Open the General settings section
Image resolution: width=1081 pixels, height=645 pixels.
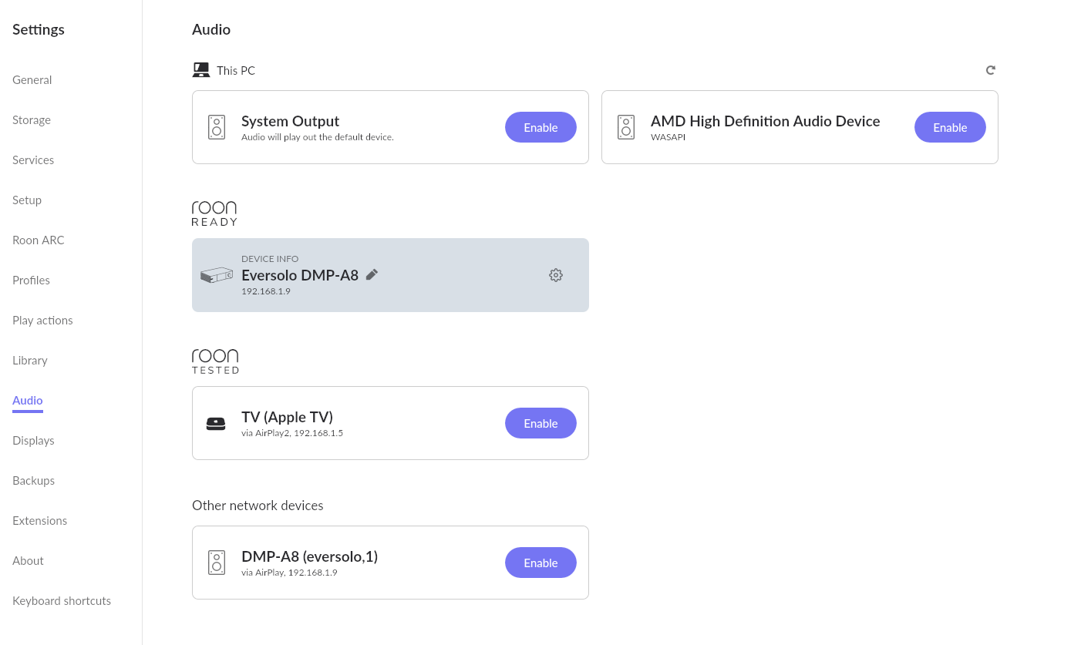click(32, 80)
